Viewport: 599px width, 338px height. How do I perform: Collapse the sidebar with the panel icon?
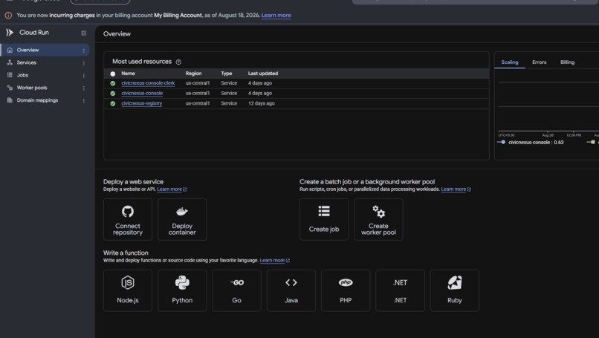pyautogui.click(x=84, y=33)
